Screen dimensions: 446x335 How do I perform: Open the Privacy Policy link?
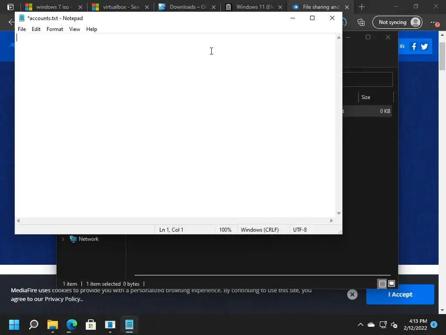pos(63,299)
